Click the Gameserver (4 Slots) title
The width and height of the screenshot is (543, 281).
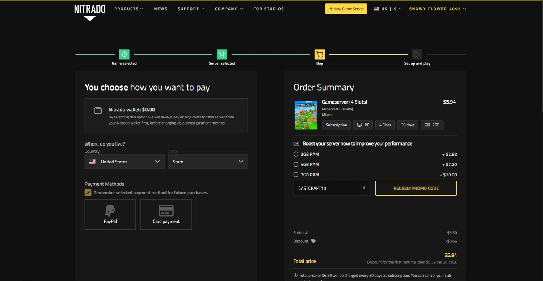coord(344,102)
